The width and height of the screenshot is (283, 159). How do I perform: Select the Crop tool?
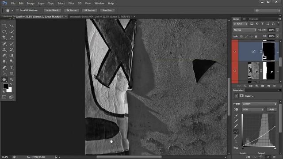(x=4, y=37)
